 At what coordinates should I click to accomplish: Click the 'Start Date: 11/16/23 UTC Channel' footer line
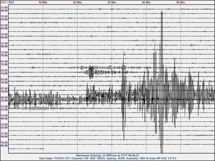pyautogui.click(x=108, y=158)
